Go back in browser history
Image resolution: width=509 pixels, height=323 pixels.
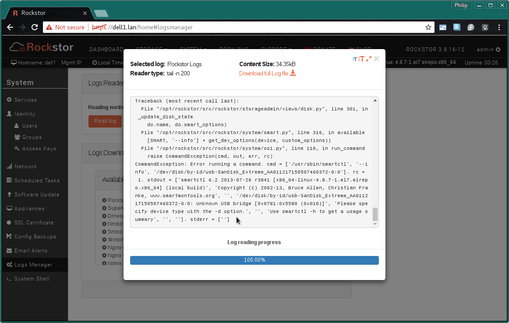[x=10, y=27]
